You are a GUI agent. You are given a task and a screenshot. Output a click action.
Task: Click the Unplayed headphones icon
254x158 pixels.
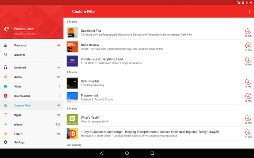5,67
